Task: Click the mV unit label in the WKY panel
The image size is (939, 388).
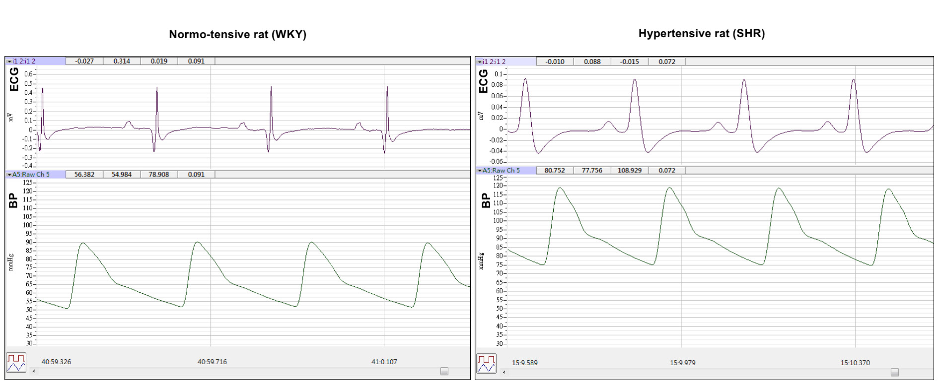Action: pos(10,117)
